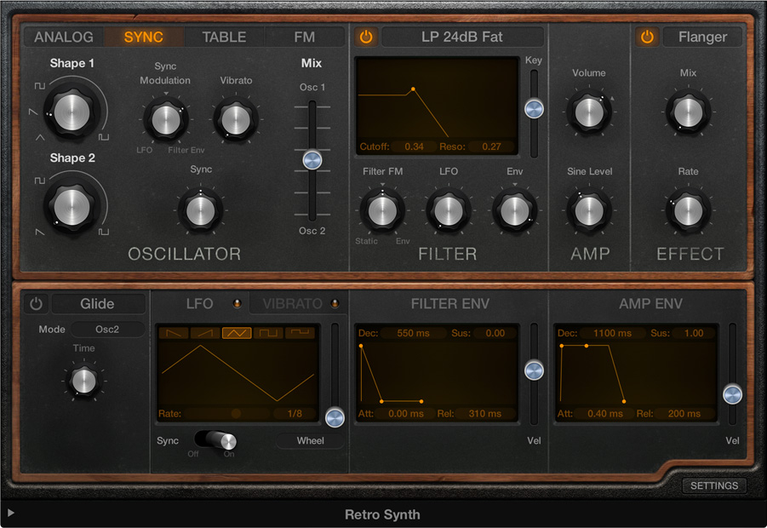Screen dimensions: 767x528
Task: Click the Filter FM knob
Action: (x=382, y=209)
